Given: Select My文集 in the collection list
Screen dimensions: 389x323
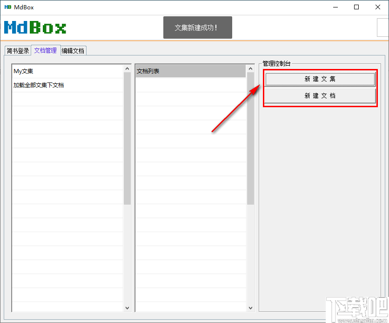Looking at the screenshot, I should (x=22, y=71).
